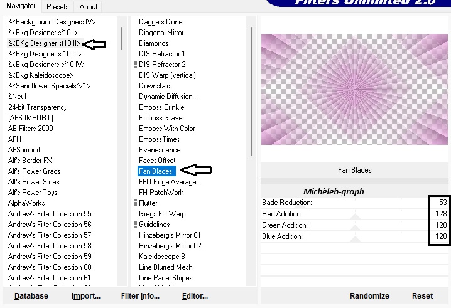The image size is (451, 308).
Task: Select &<Bkg Designer sf10 I> category
Action: point(43,33)
